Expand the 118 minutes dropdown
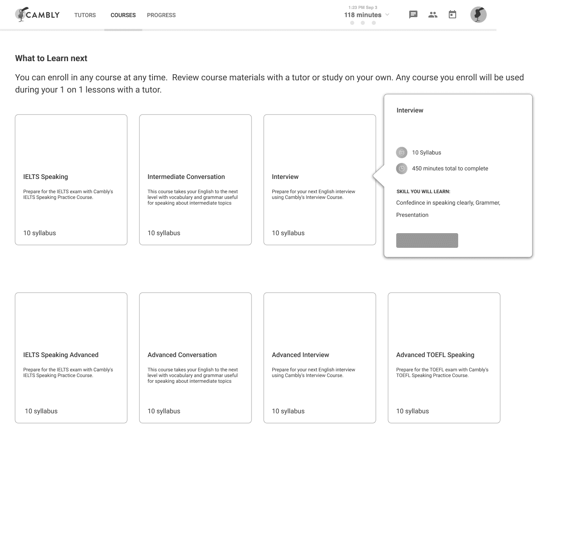 click(x=387, y=15)
